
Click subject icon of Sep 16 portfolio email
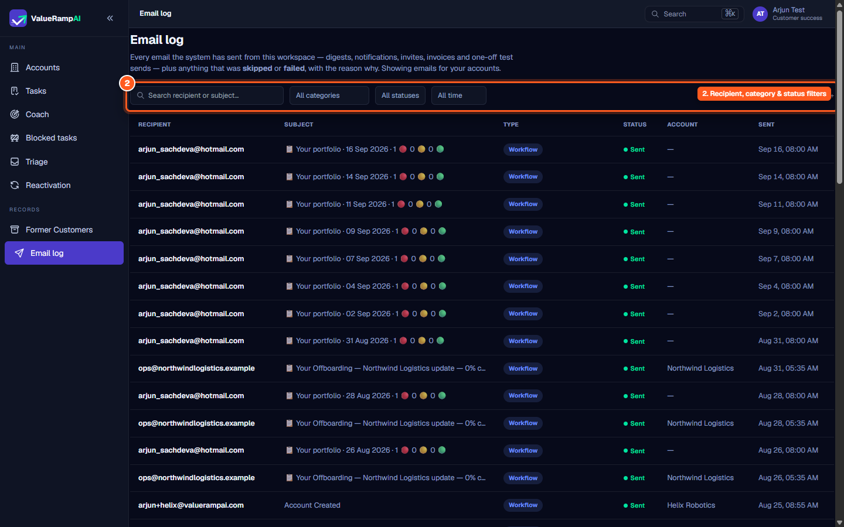(x=289, y=149)
